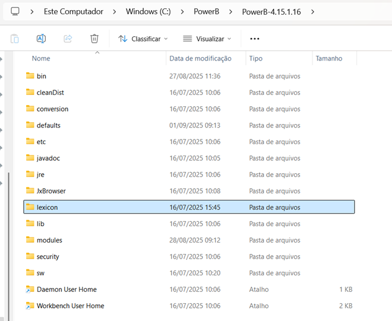Select the etc folder icon

click(x=30, y=141)
